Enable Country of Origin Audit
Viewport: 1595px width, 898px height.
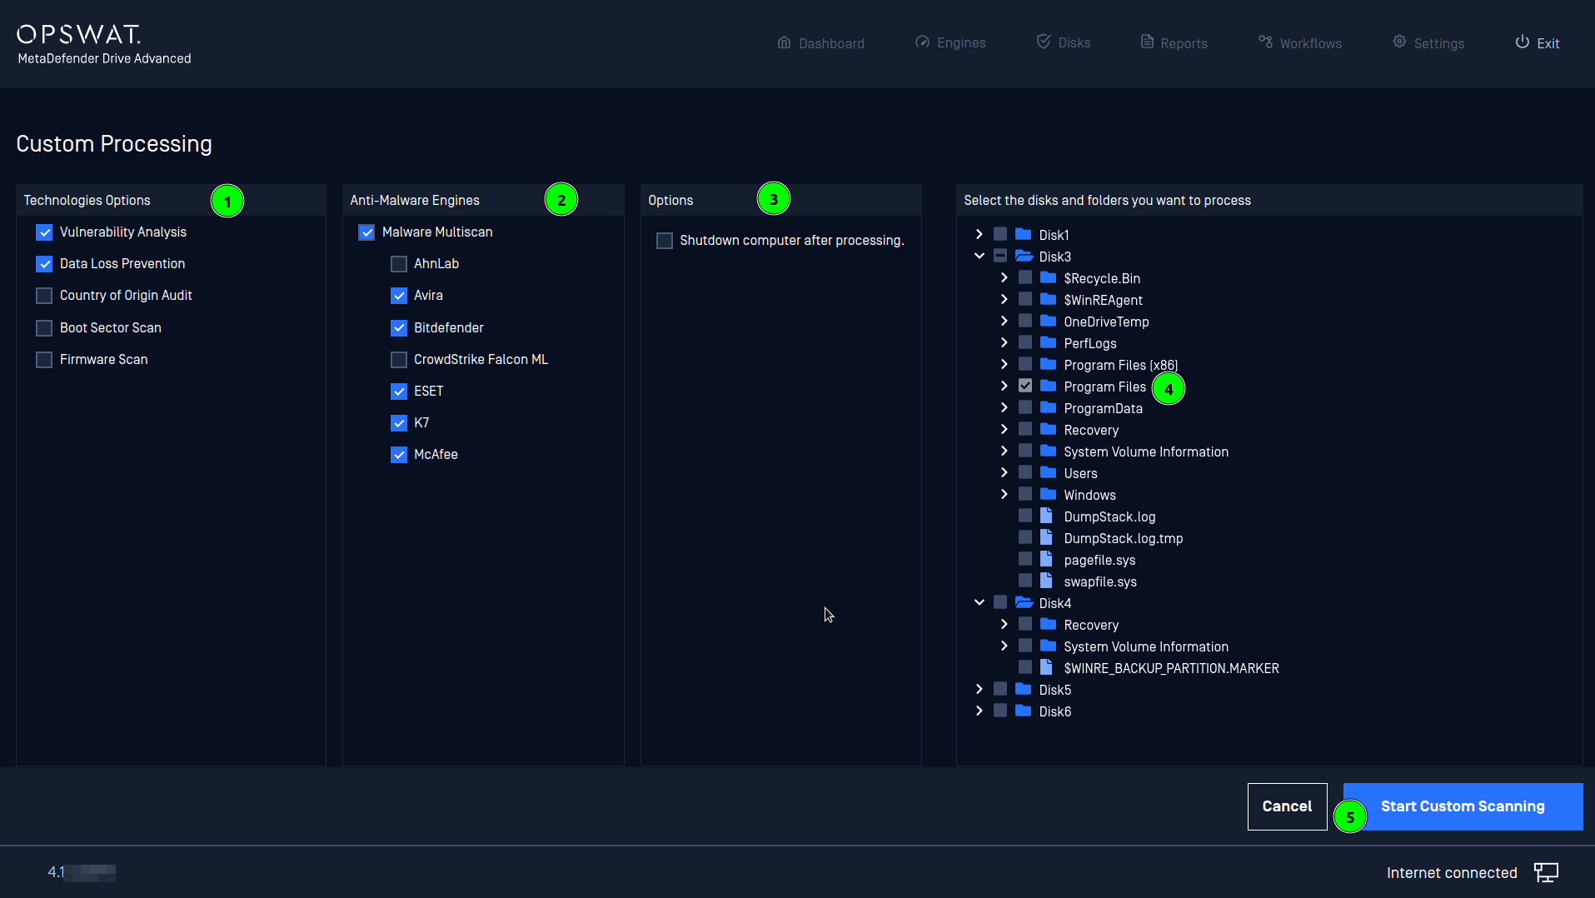click(x=44, y=296)
